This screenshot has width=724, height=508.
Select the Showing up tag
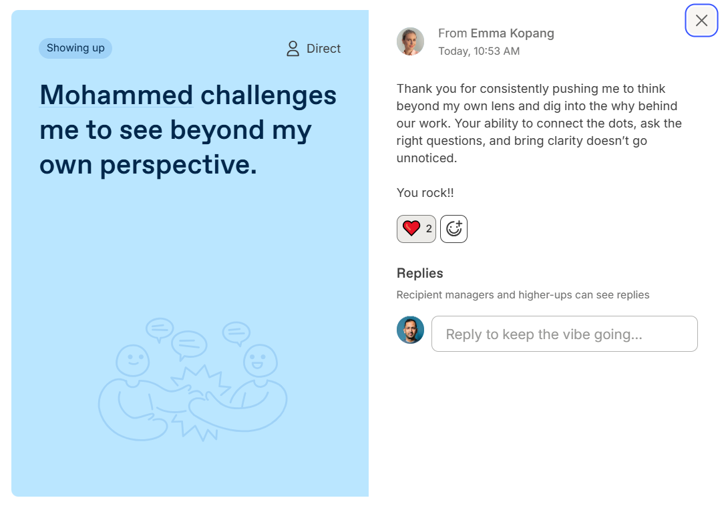click(x=75, y=48)
